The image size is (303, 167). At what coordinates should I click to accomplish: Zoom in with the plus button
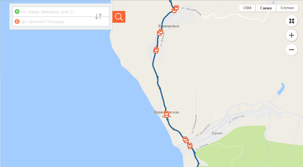pos(291,35)
